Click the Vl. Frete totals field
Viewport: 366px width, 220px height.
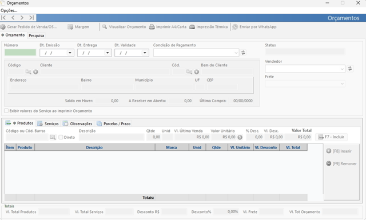click(271, 212)
